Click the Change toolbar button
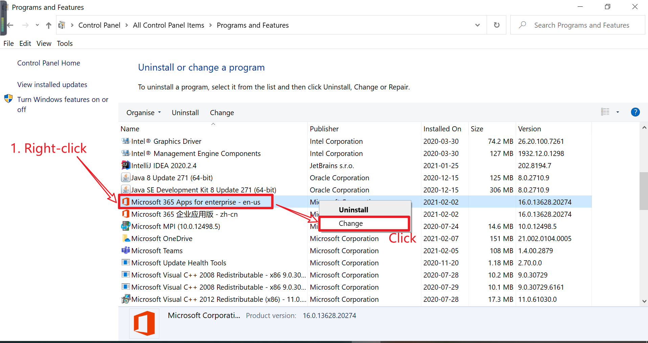Screen dimensions: 648x343 [222, 113]
